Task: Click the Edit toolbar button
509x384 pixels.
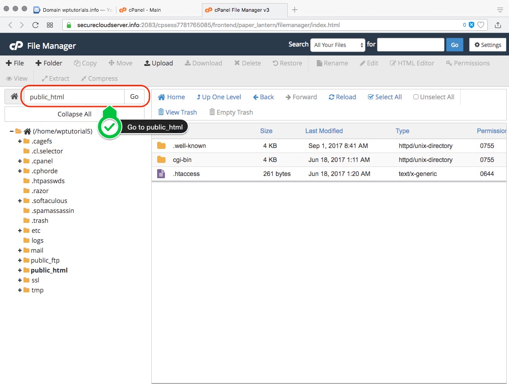Action: pyautogui.click(x=369, y=63)
